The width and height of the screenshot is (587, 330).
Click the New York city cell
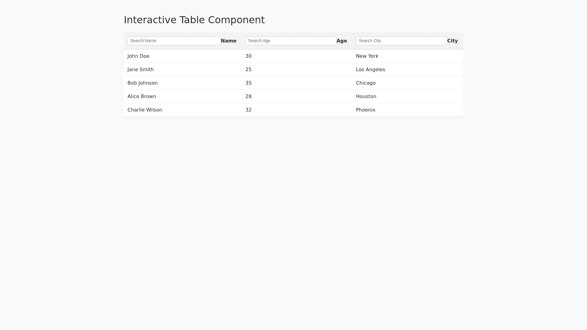click(367, 56)
